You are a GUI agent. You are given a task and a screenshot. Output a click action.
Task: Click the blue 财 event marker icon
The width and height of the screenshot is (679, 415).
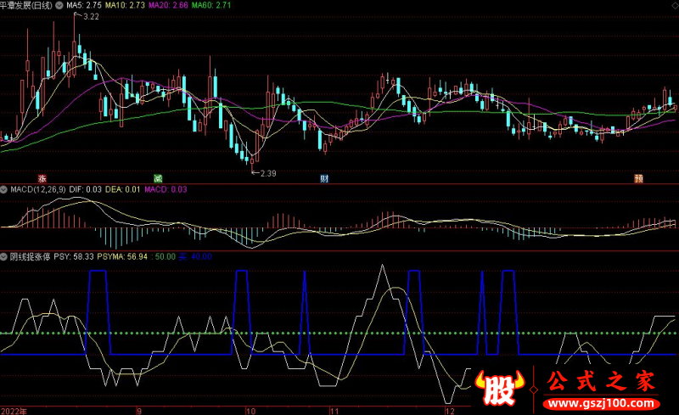[323, 178]
